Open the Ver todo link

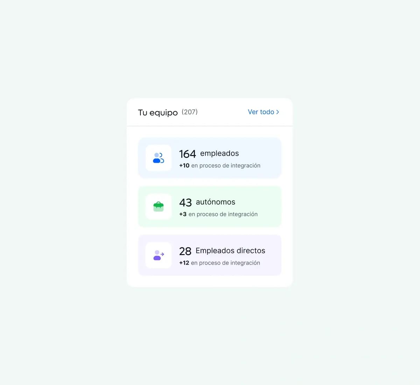coord(264,112)
